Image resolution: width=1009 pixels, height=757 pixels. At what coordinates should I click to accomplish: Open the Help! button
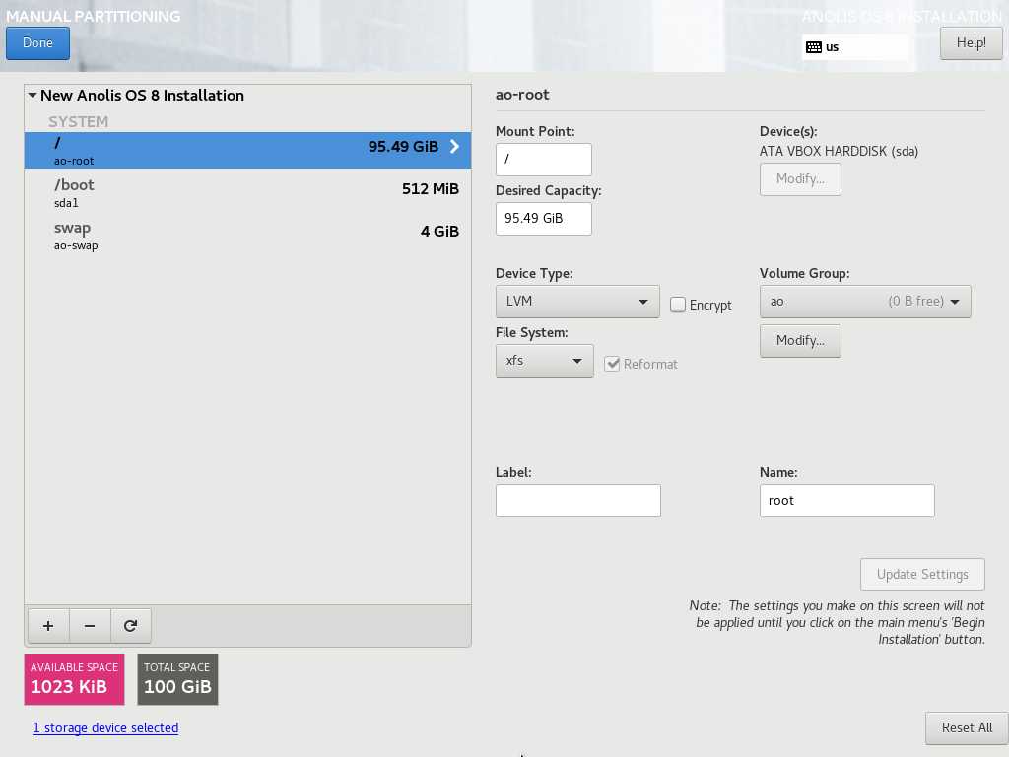[x=971, y=43]
